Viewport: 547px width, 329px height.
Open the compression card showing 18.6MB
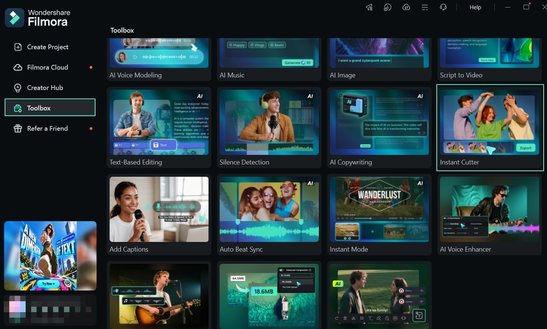point(269,295)
